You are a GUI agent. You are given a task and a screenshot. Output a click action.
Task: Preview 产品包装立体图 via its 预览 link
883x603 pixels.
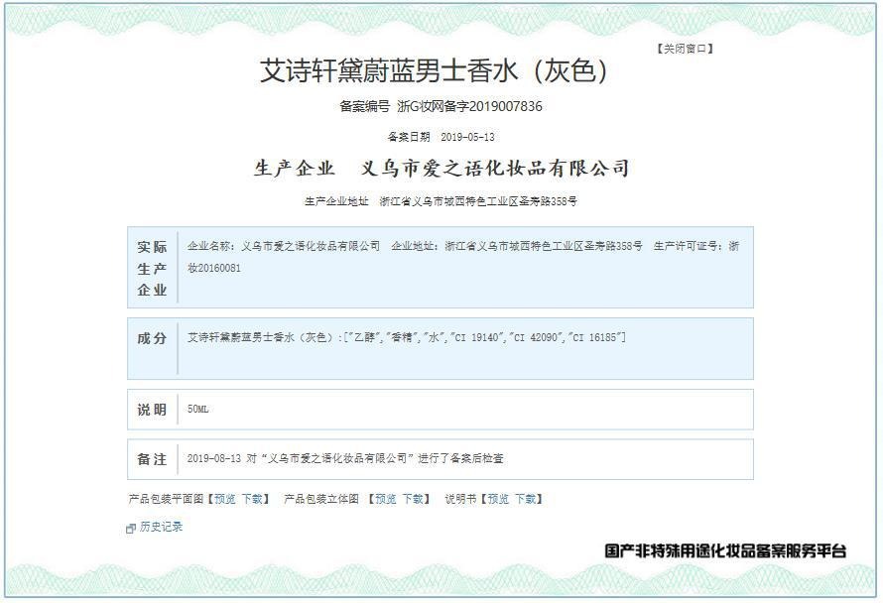[x=386, y=499]
